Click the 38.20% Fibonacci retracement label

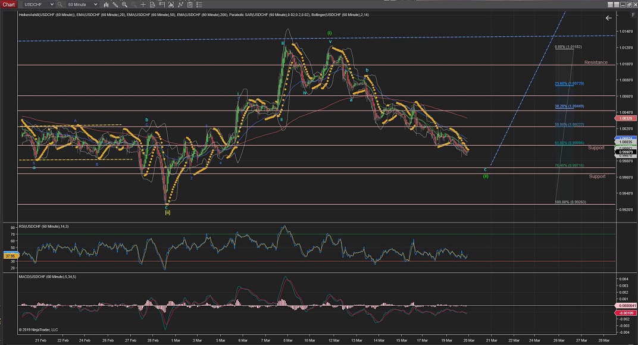(569, 106)
